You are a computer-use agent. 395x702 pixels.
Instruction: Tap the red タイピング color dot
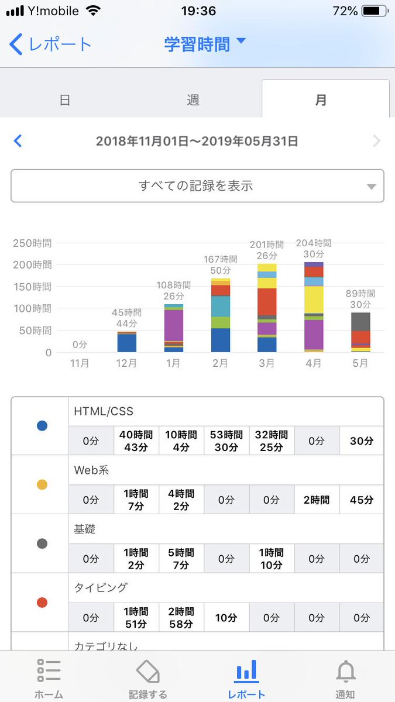[x=42, y=602]
